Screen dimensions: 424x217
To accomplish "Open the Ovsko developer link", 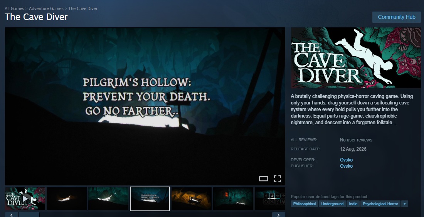I will tap(346, 160).
